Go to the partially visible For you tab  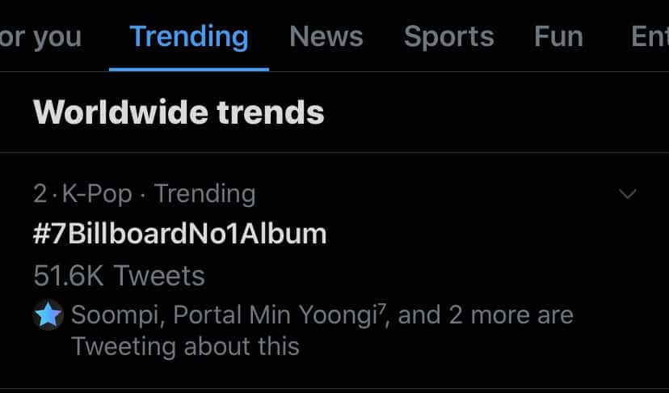coord(40,36)
